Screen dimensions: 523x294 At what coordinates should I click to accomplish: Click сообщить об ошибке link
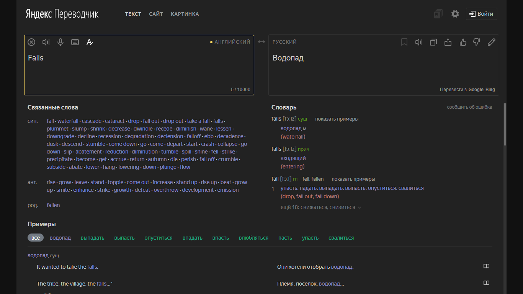(469, 107)
